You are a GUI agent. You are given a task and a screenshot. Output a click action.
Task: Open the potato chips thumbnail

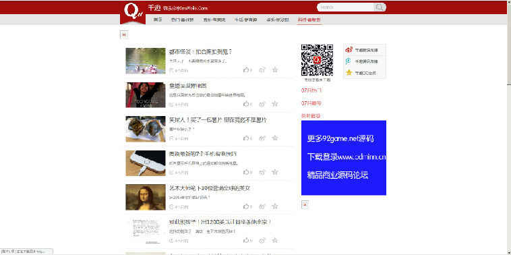(146, 129)
